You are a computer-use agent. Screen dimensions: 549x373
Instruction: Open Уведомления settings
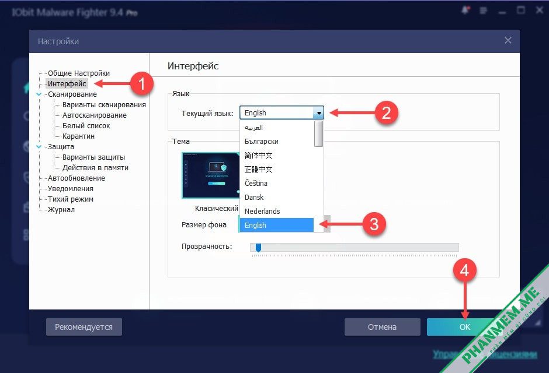coord(70,189)
